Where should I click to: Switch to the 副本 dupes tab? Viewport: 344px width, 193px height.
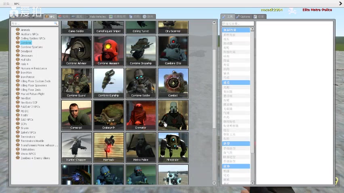(x=149, y=16)
